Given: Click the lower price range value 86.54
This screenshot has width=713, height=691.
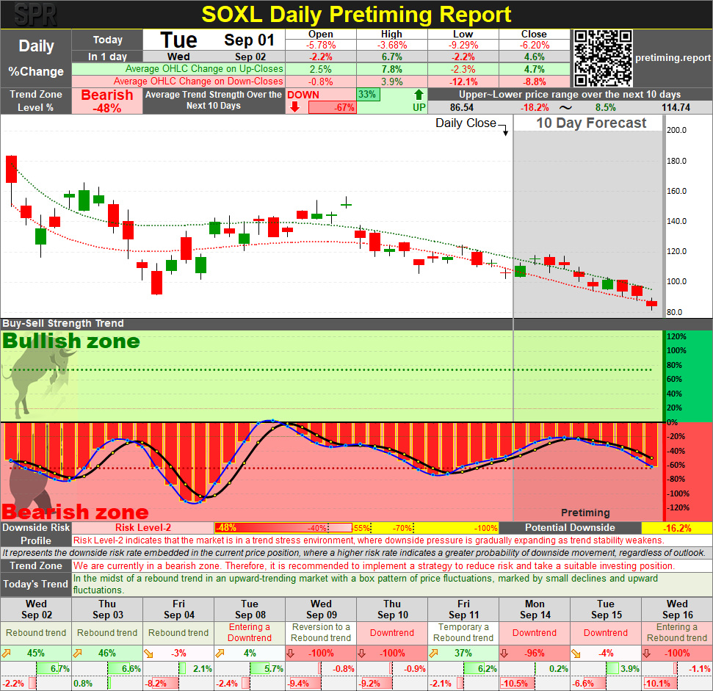Looking at the screenshot, I should (x=462, y=108).
